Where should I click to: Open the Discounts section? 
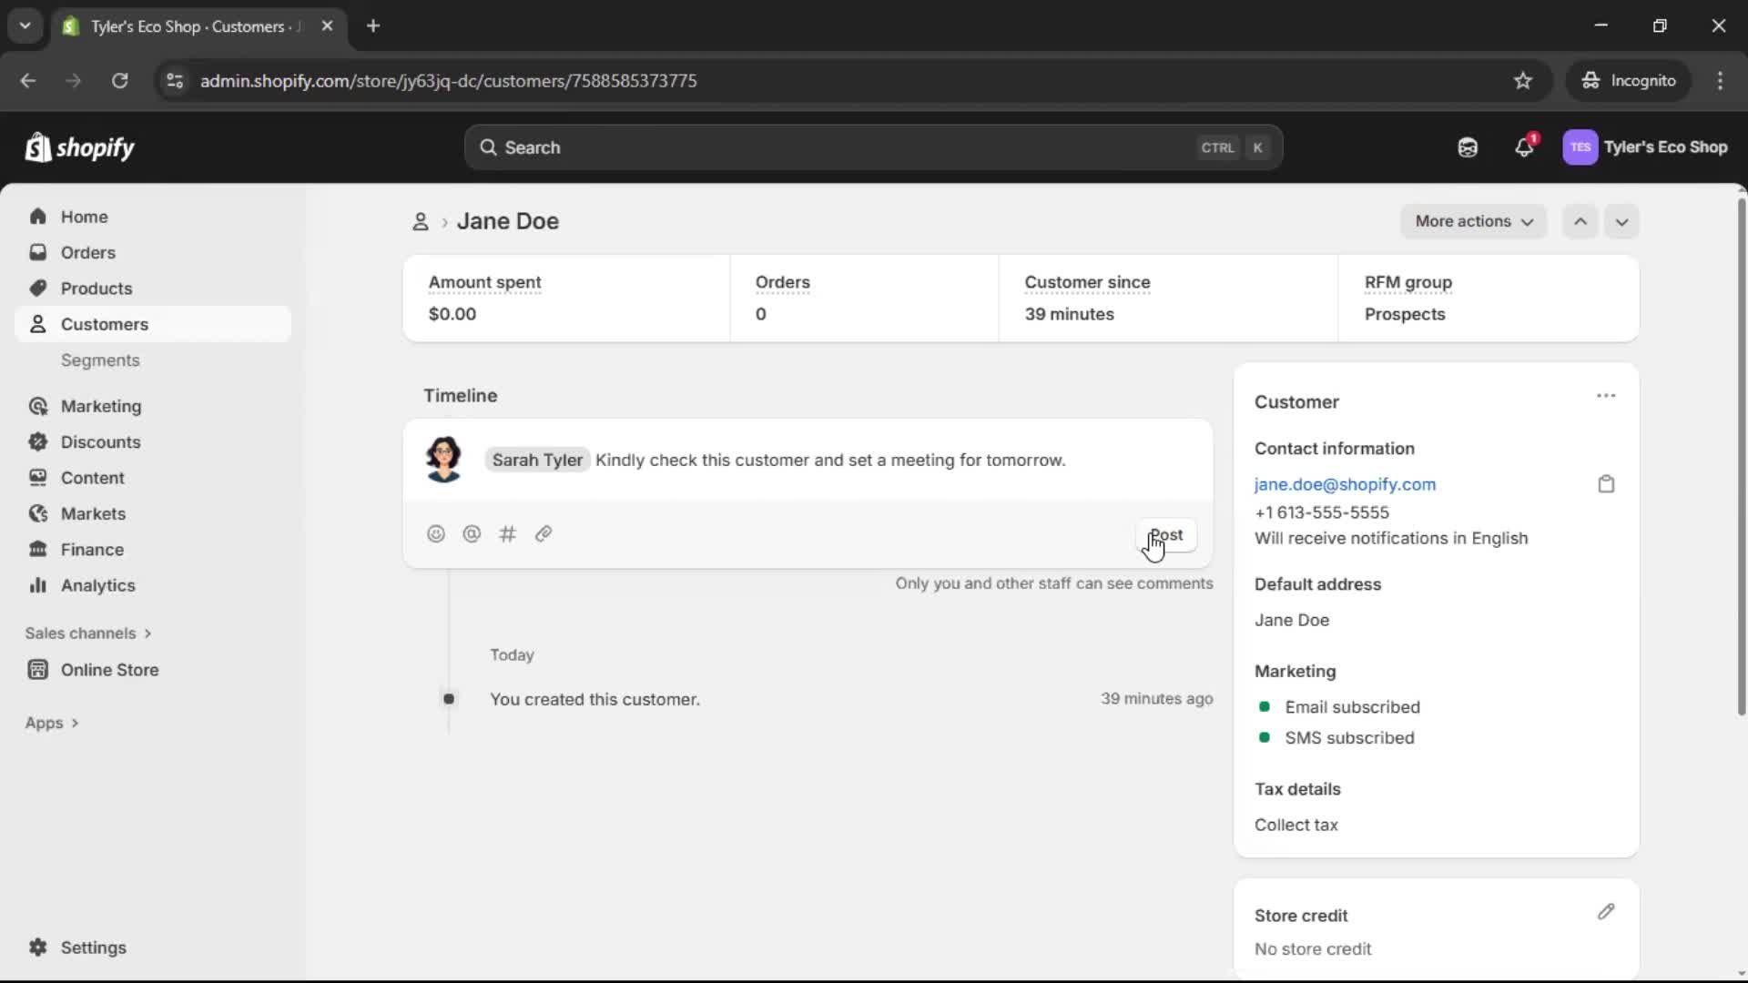[101, 441]
